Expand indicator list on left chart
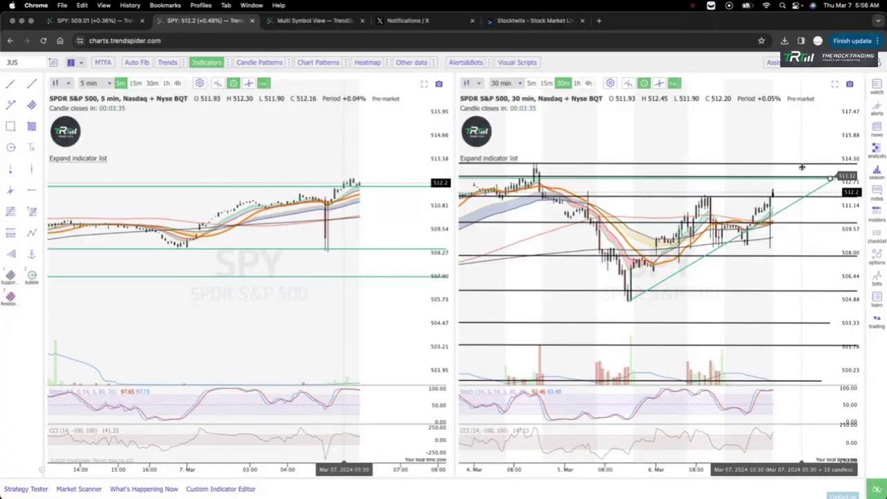This screenshot has width=887, height=499. pyautogui.click(x=78, y=158)
